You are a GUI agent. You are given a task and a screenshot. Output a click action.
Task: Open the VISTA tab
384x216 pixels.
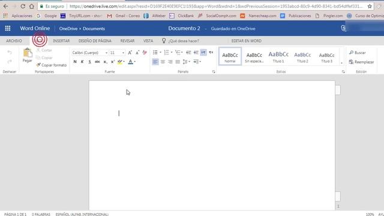coord(148,41)
